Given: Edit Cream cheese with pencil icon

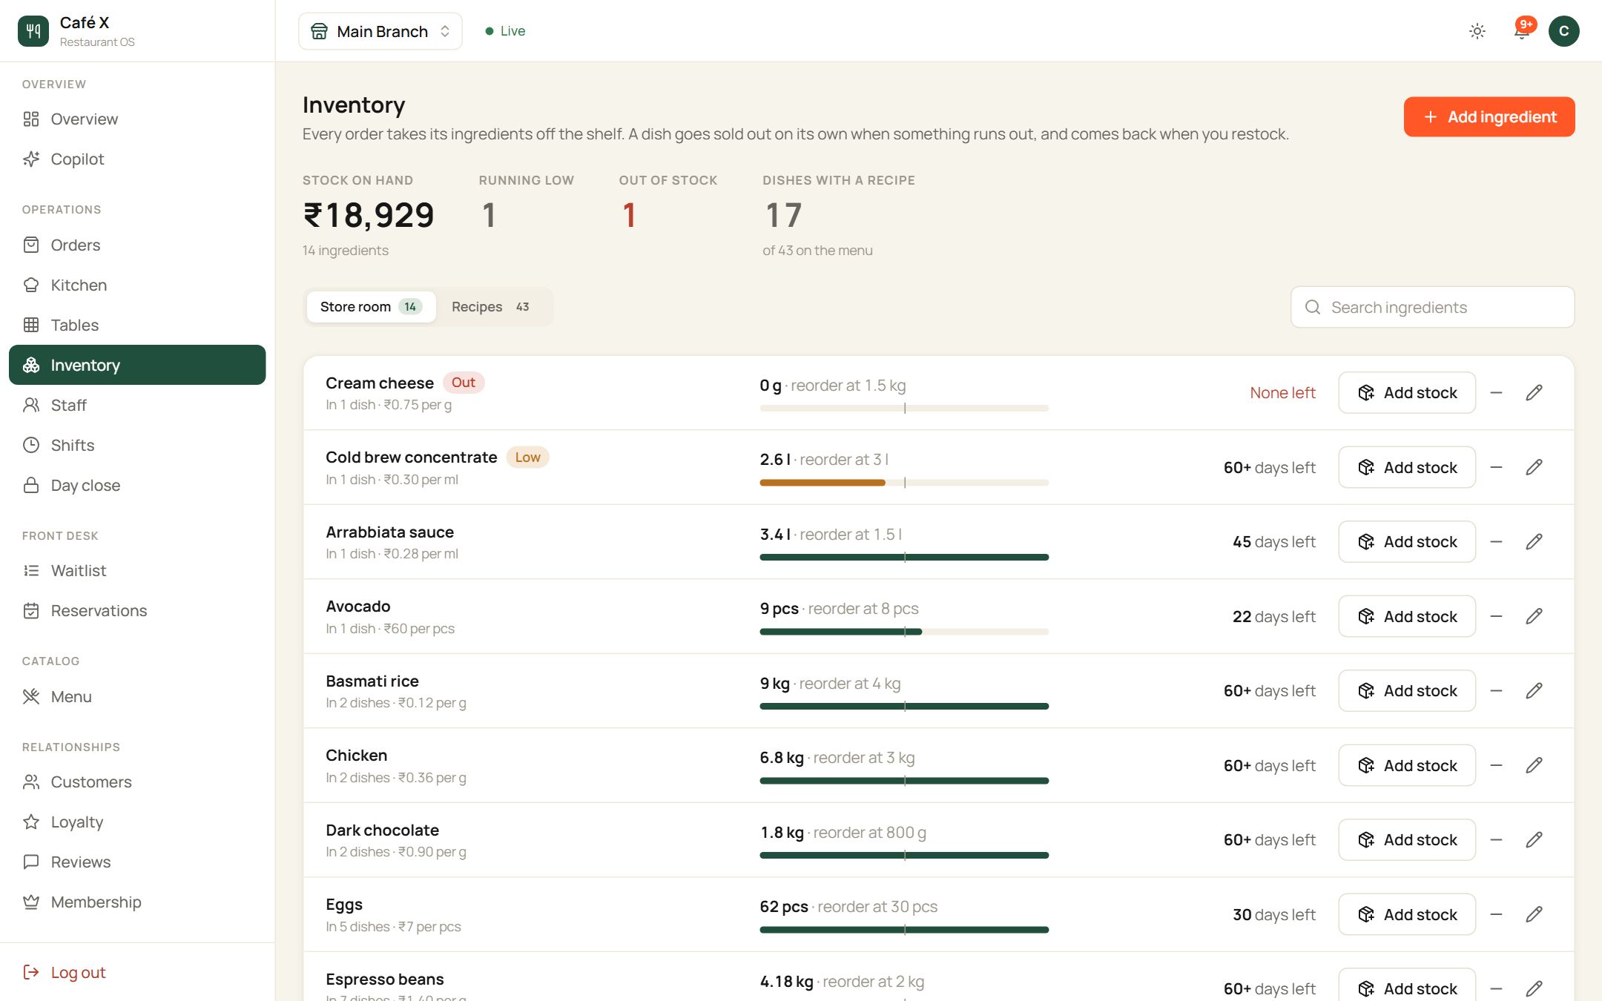Looking at the screenshot, I should pos(1534,392).
